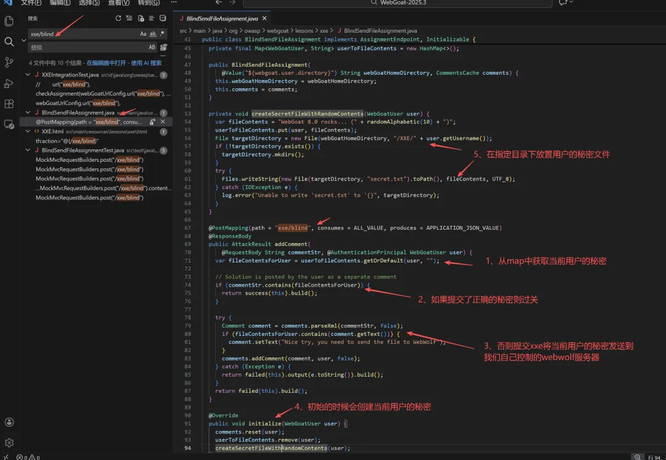This screenshot has height=460, width=666.
Task: Open the 编辑(E) menu
Action: coord(60,2)
